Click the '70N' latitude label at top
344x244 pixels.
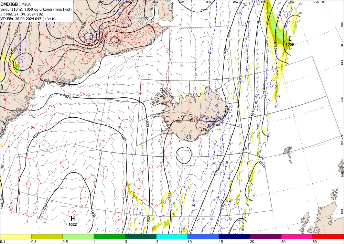(x=316, y=2)
